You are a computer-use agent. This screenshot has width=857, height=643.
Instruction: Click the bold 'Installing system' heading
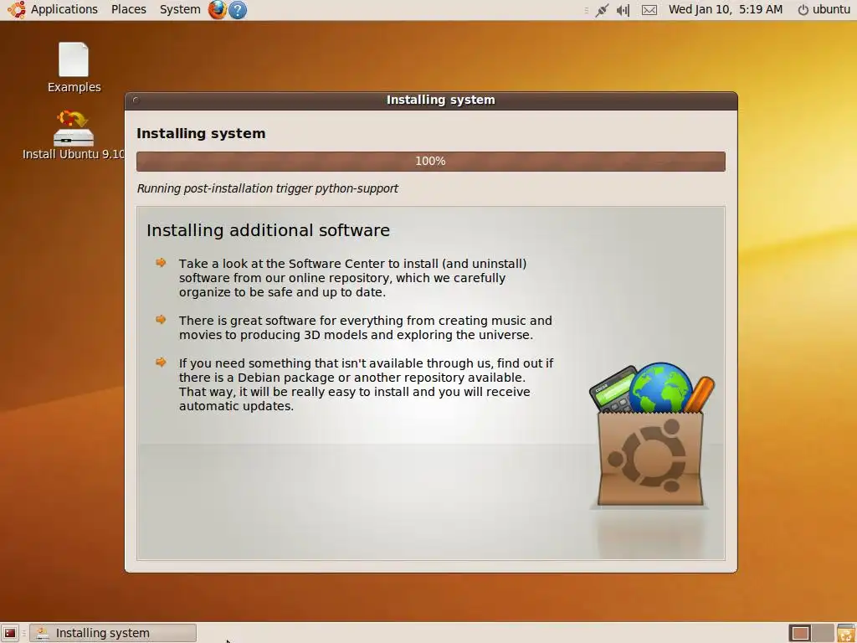pyautogui.click(x=201, y=133)
